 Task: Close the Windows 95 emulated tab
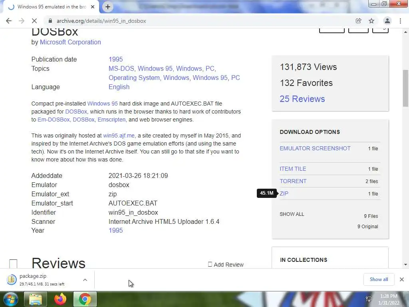[93, 7]
